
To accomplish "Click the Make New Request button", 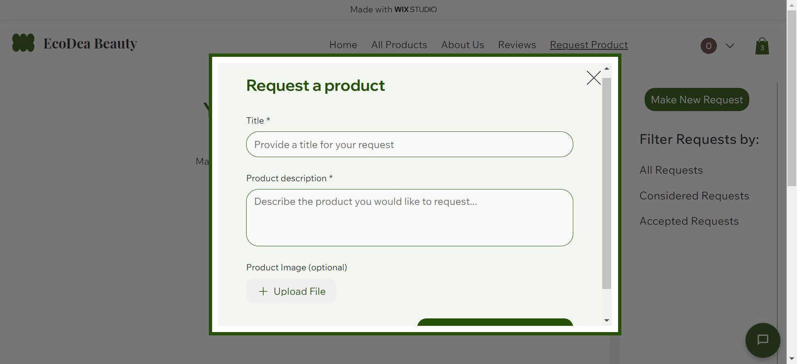I will coord(697,99).
